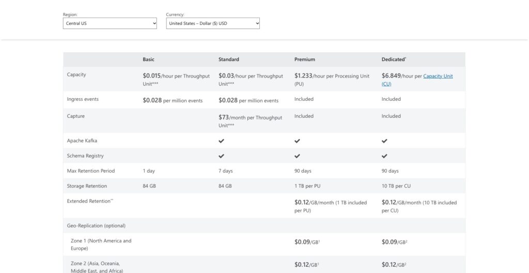
Task: Click Dedicated Zone 2 $0.12/GB price
Action: [394, 265]
